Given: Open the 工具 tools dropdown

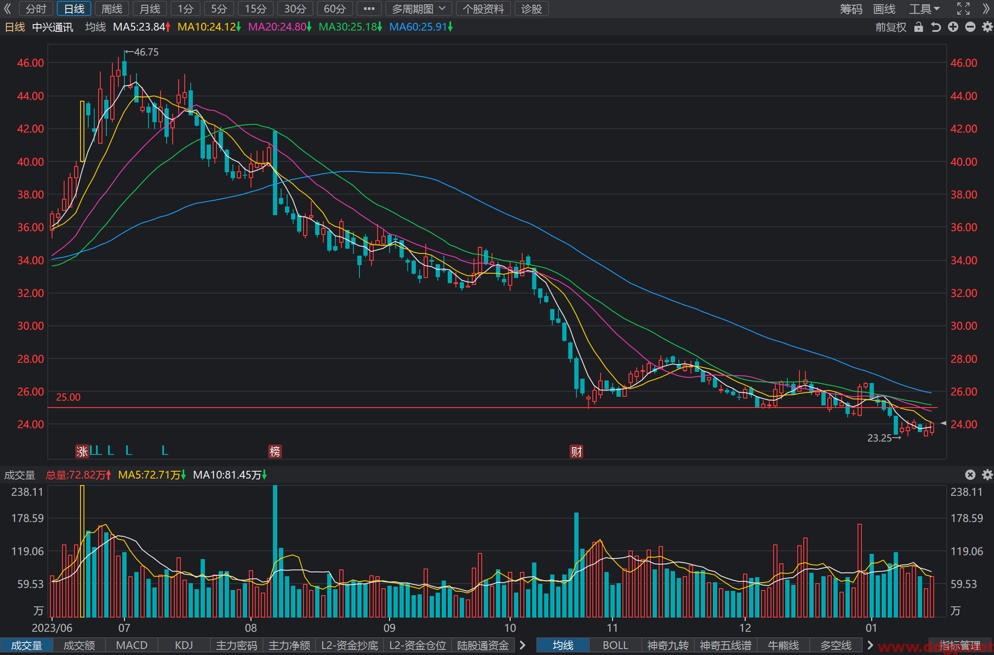Looking at the screenshot, I should (924, 9).
